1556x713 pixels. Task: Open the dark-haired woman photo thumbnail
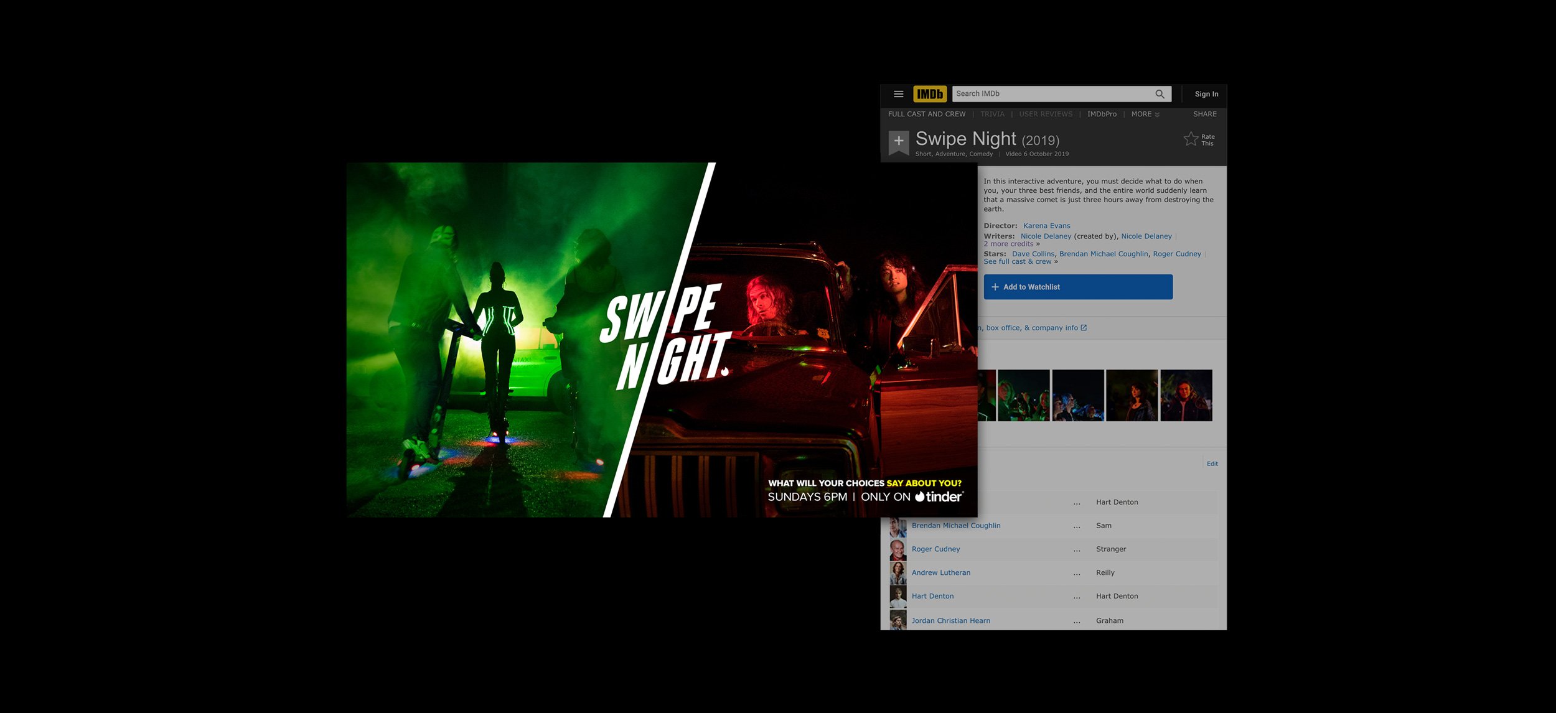tap(1132, 396)
